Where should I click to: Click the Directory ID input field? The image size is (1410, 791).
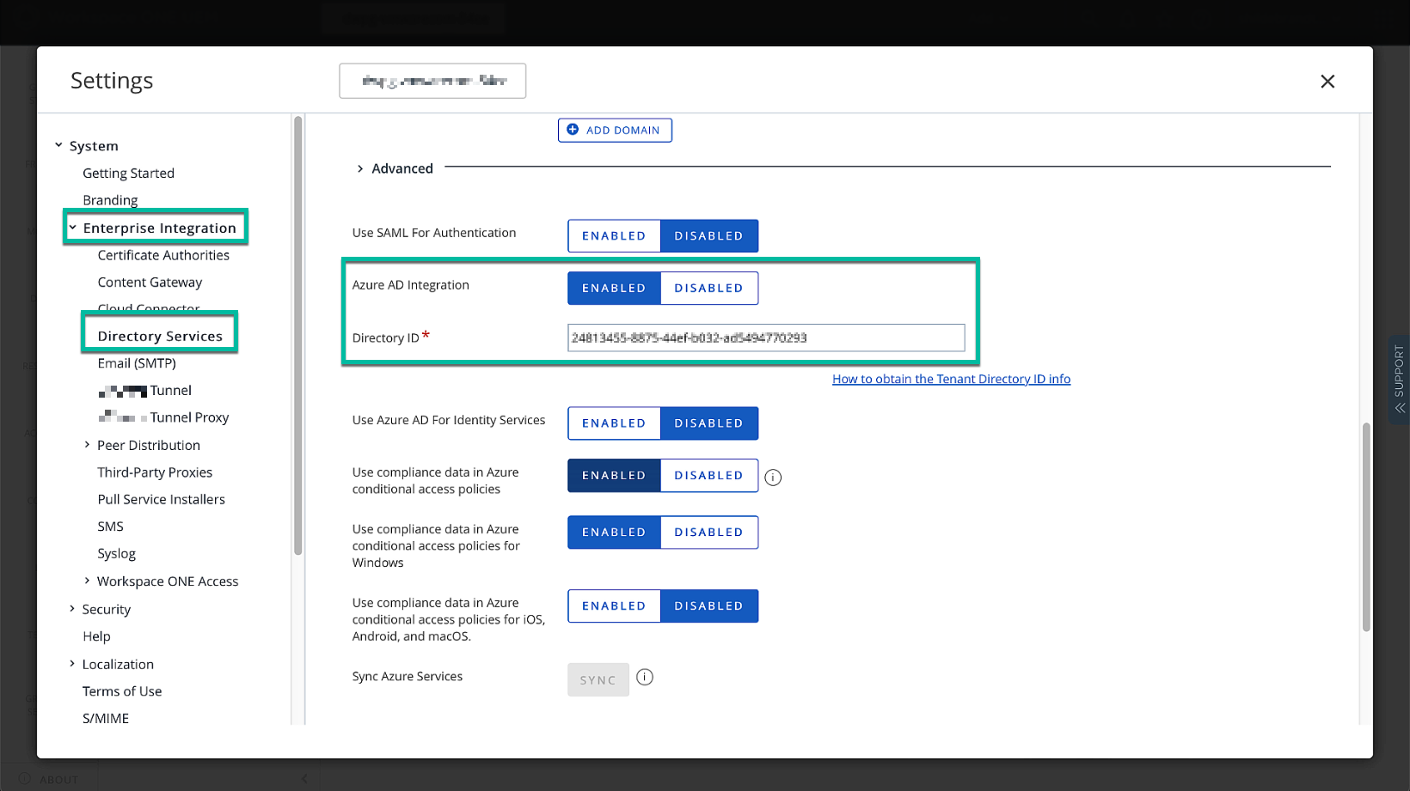click(765, 338)
